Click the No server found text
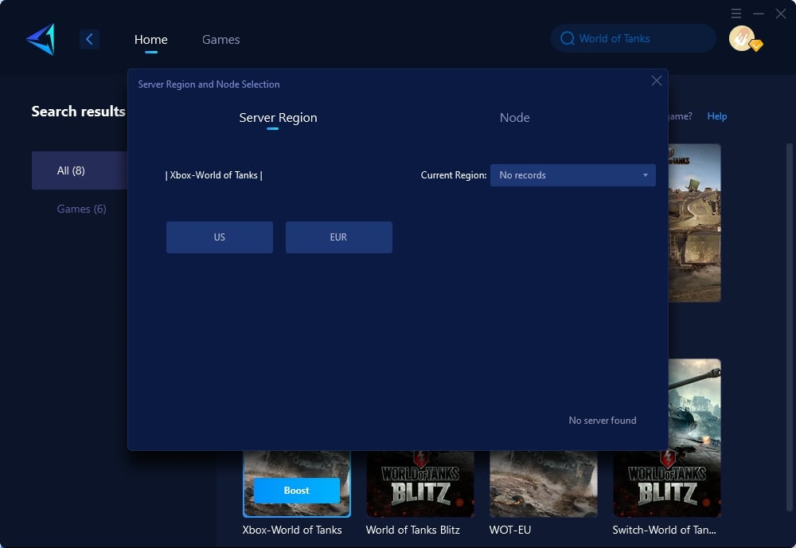Screen dimensions: 796x548 (602, 421)
